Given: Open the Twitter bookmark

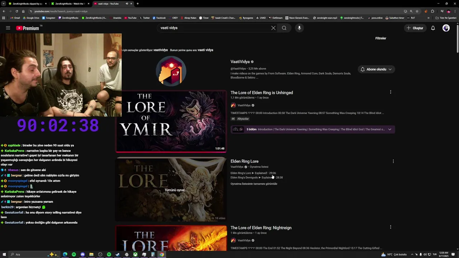Looking at the screenshot, I should pos(145,18).
